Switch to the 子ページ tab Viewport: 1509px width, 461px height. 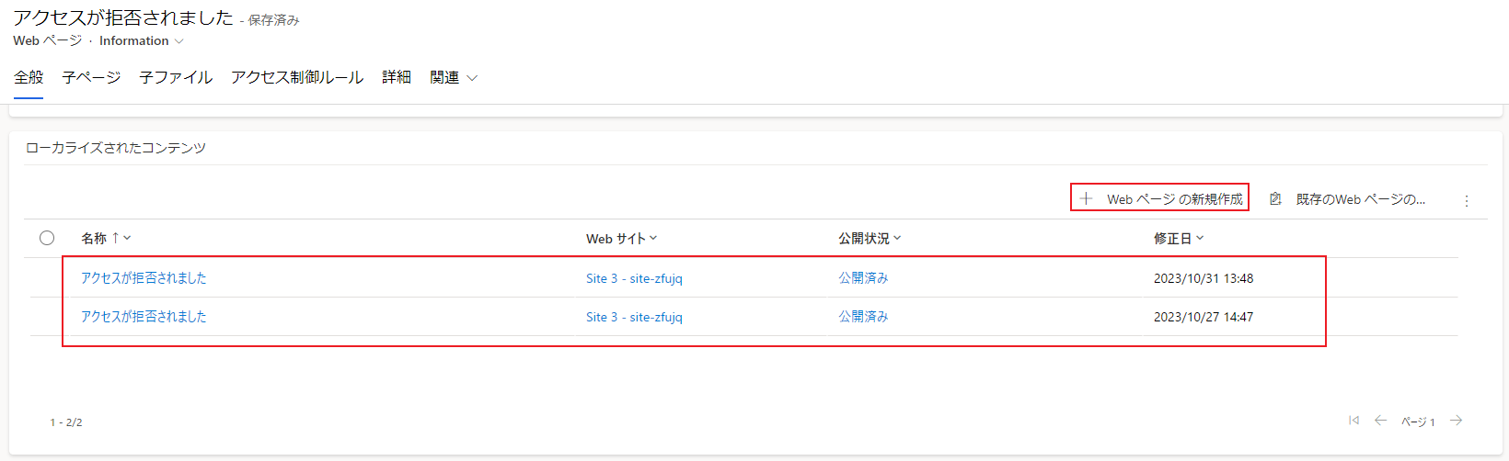[x=91, y=77]
